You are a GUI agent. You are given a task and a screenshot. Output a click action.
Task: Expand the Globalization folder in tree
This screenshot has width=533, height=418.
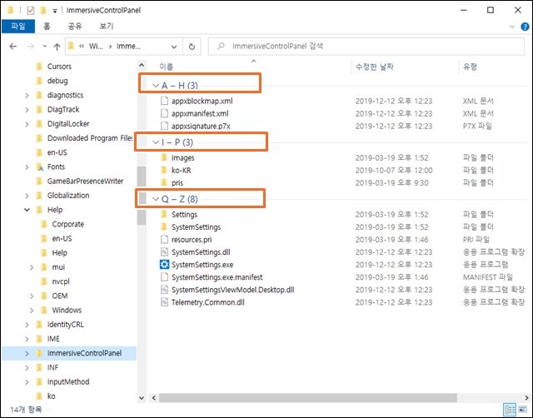click(x=27, y=196)
